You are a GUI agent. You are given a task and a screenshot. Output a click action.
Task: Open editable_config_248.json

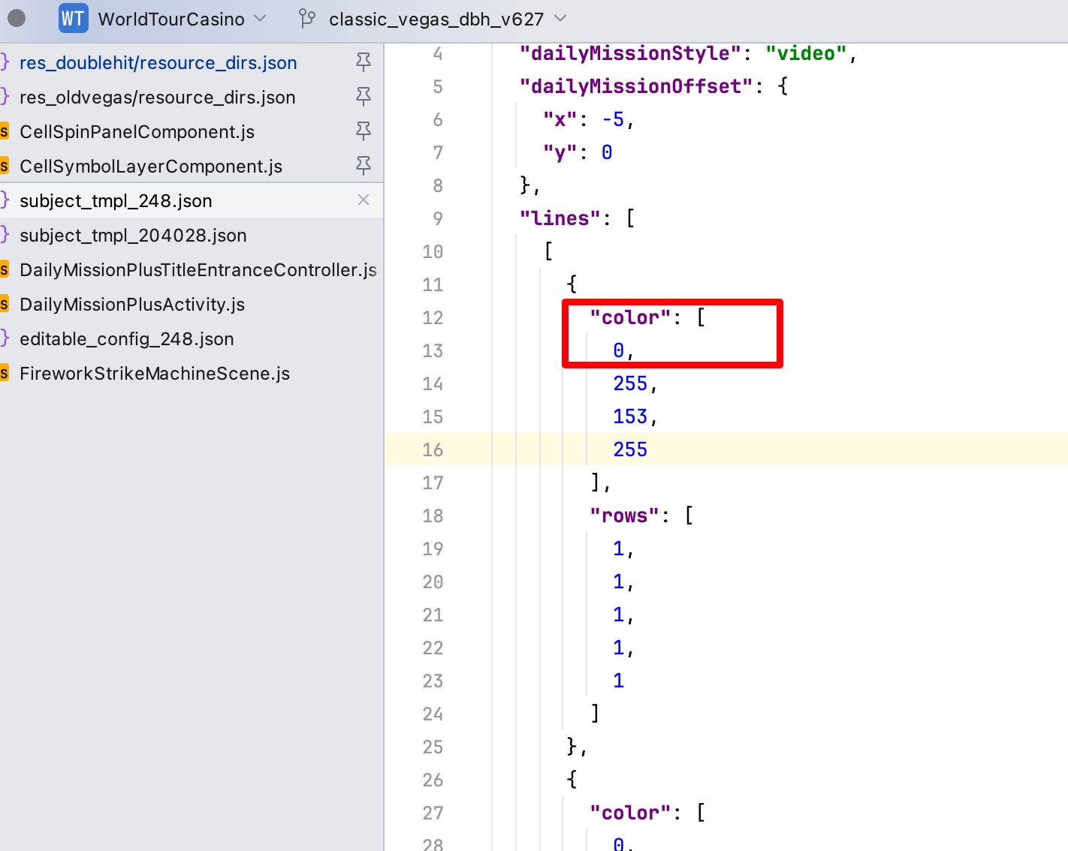coord(126,339)
